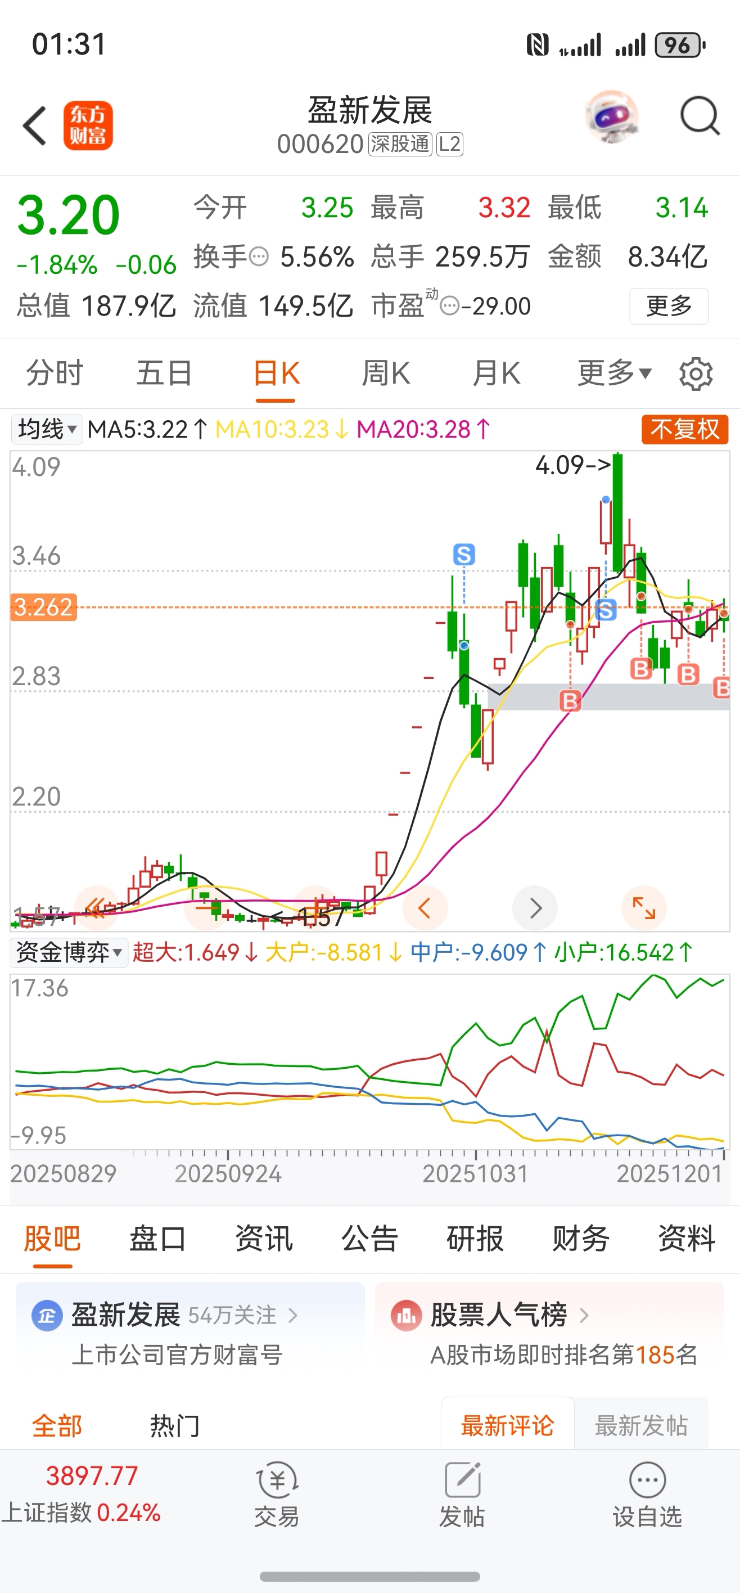
Task: Tap info icon beside 换手
Action: (259, 256)
